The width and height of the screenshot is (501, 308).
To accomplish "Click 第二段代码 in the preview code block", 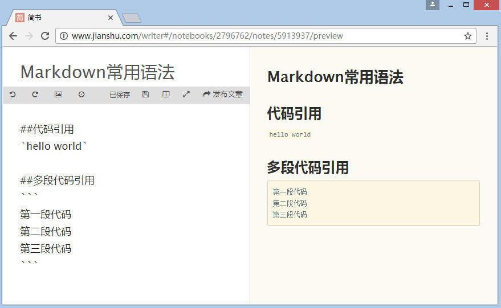I will pyautogui.click(x=290, y=203).
